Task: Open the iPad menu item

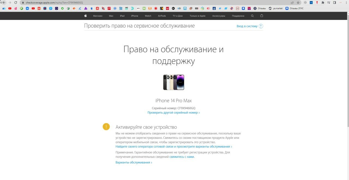Action: click(x=122, y=16)
